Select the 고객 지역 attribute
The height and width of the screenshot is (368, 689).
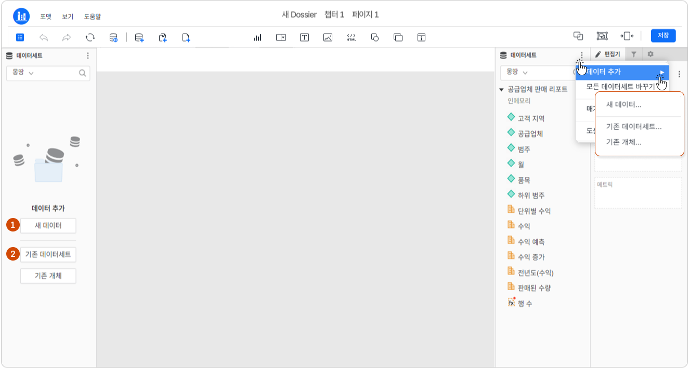click(531, 118)
